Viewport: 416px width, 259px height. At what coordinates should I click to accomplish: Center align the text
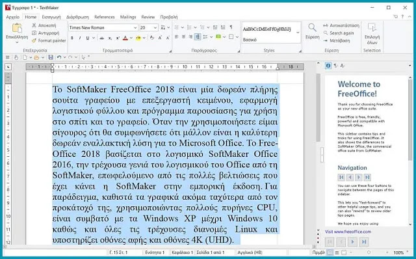(183, 36)
